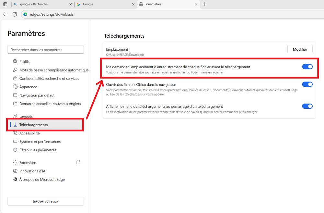Reload the page with the refresh icon

15,14
